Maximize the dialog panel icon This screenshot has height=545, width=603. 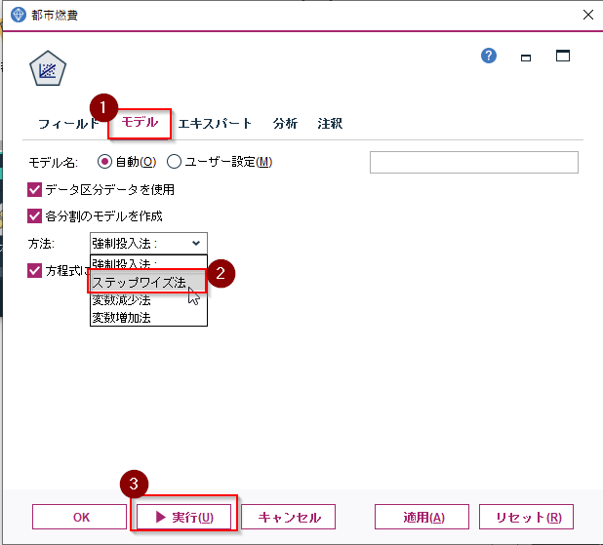[x=563, y=56]
